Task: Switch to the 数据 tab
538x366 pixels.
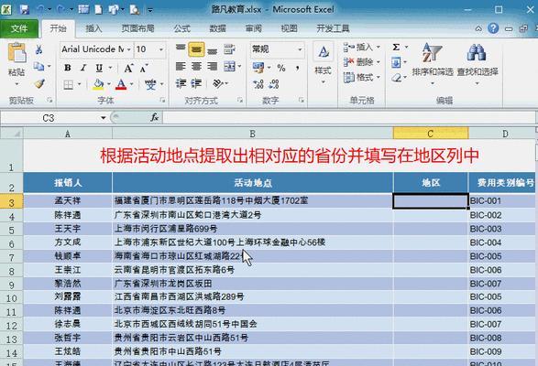Action: coord(218,28)
